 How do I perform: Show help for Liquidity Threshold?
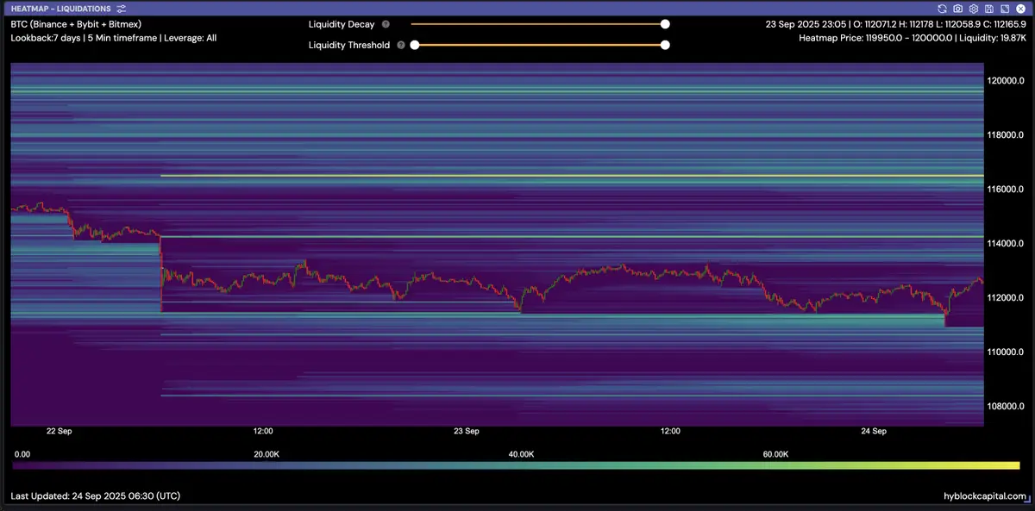point(401,45)
